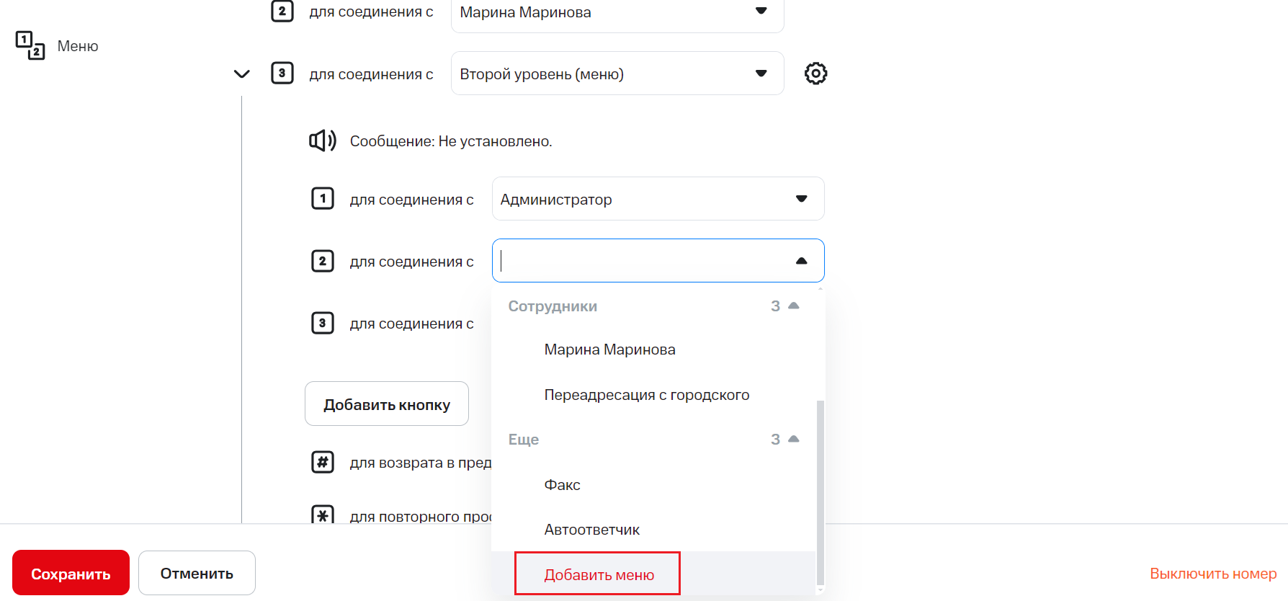Click key 2 icon beside the empty dropdown
Viewport: 1288px width, 601px height.
click(323, 261)
